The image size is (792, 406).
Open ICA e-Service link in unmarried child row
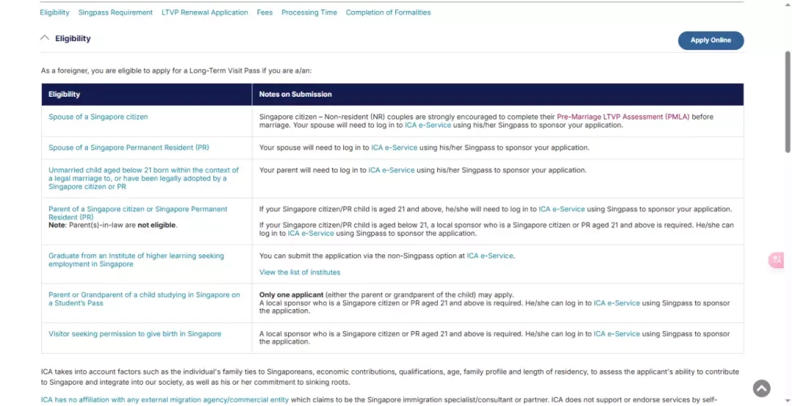click(x=392, y=170)
